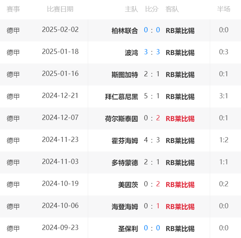
Task: Click the half-time score 0:3
Action: pos(224,52)
